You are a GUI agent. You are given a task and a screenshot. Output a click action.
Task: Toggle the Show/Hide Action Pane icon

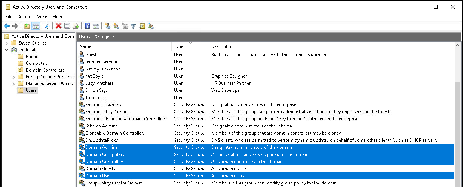click(x=96, y=26)
